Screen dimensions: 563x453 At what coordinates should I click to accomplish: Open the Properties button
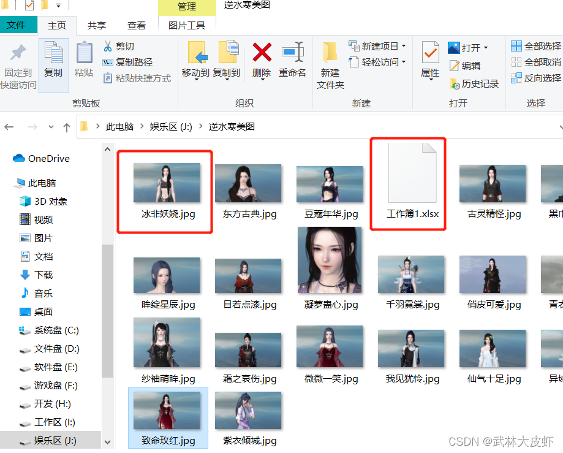(430, 60)
